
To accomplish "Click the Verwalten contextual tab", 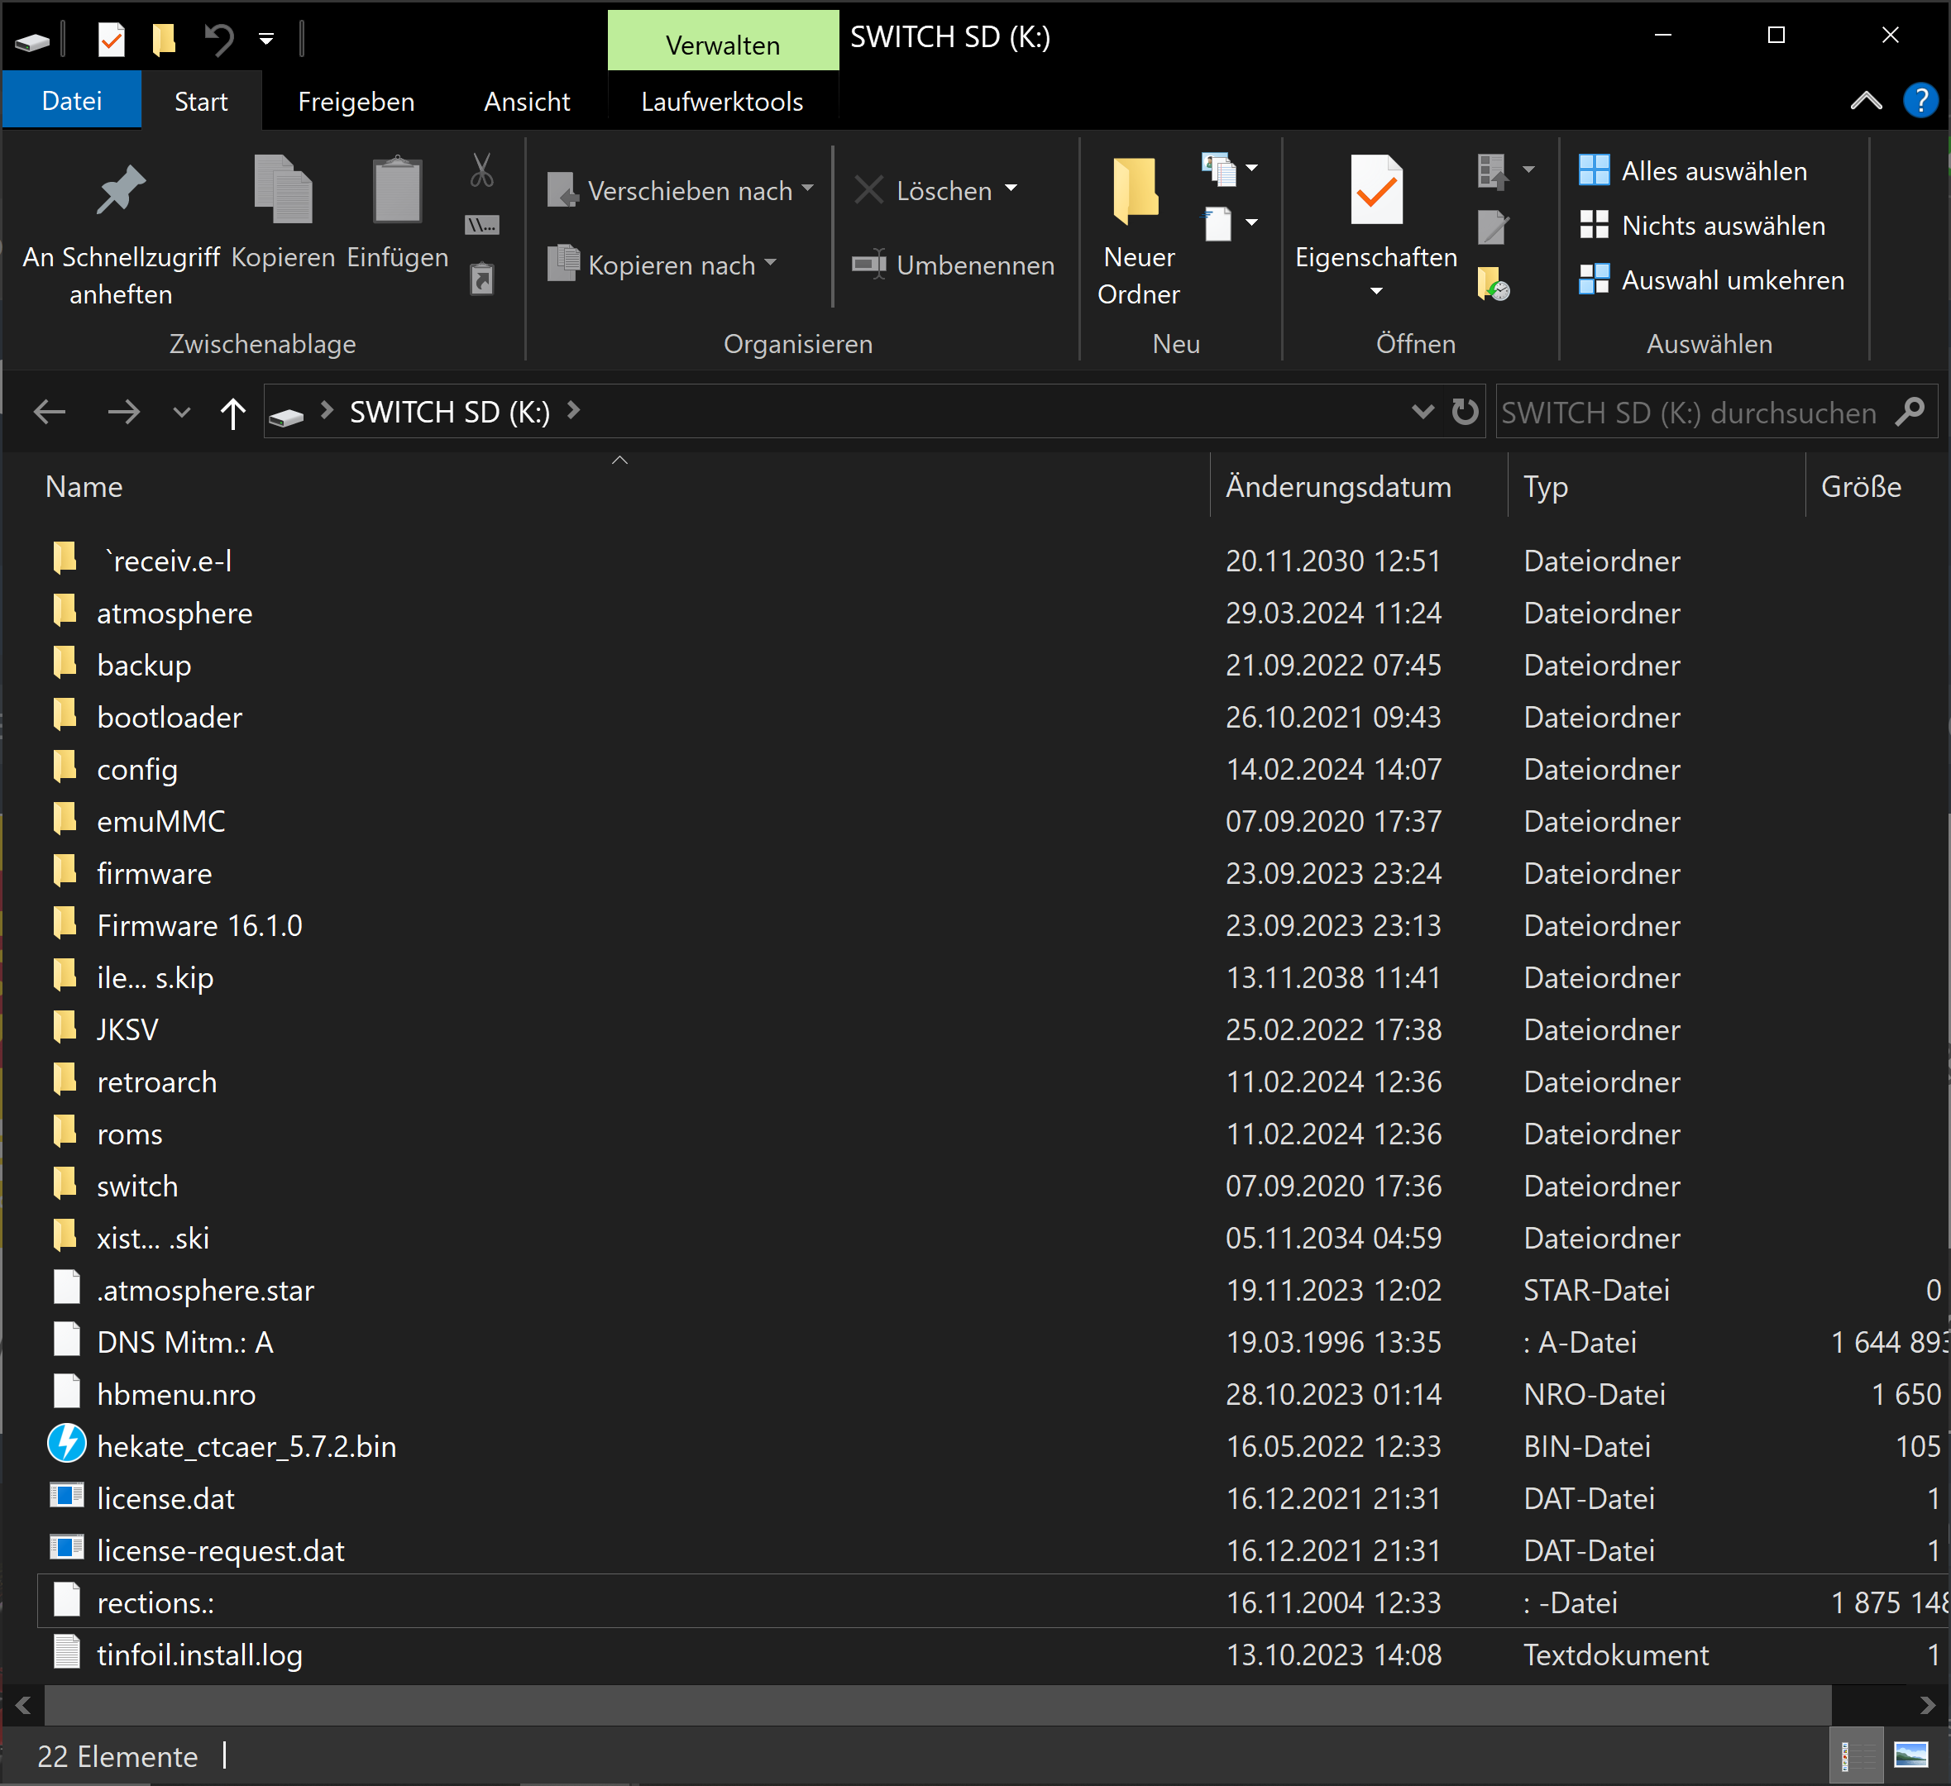I will pos(723,41).
